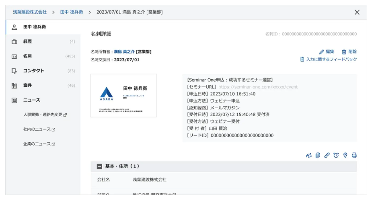Viewport: 372px width, 197px height.
Task: Click the 名刺ID value text
Action: pyautogui.click(x=319, y=34)
